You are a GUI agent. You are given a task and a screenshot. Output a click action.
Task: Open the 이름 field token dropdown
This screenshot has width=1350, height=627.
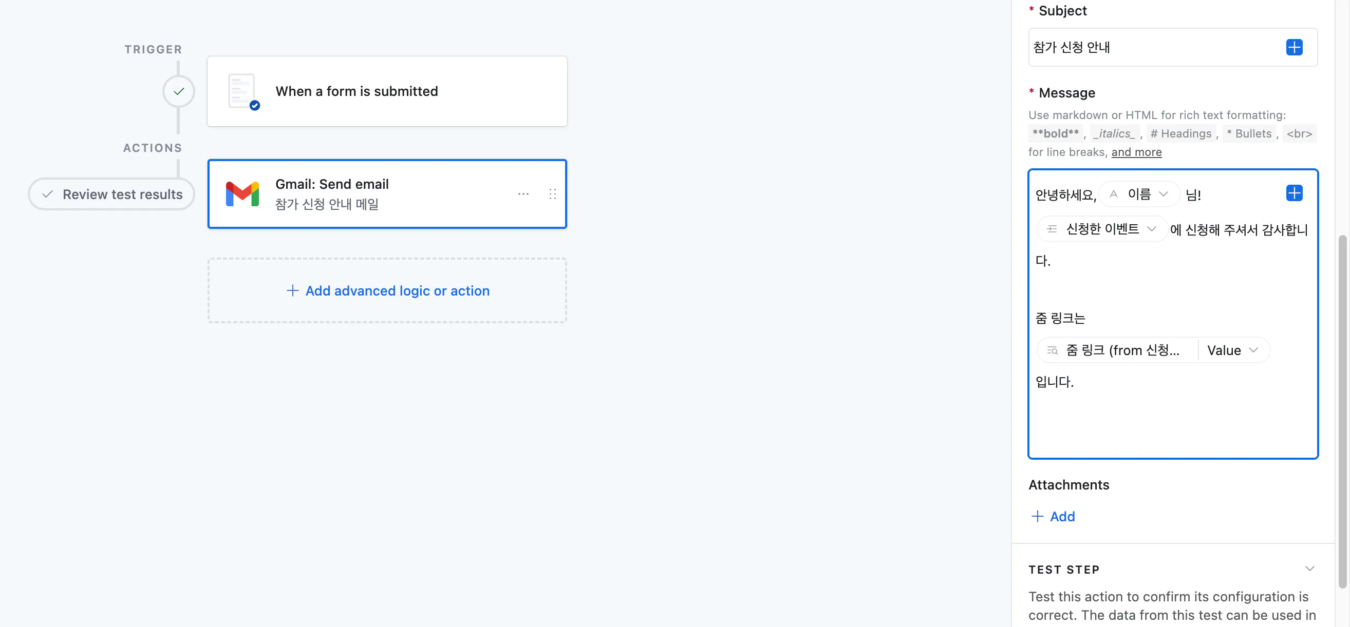tap(1164, 194)
